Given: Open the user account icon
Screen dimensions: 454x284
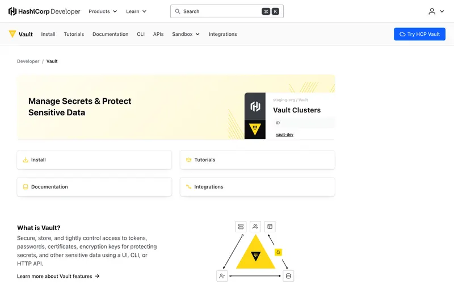Looking at the screenshot, I should [432, 11].
